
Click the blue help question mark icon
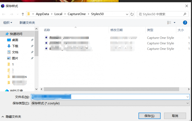185,23
